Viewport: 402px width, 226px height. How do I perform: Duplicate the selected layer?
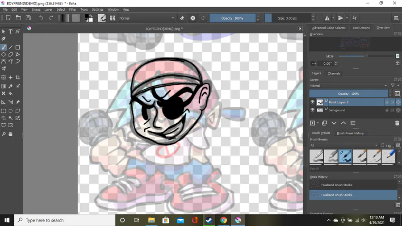(x=325, y=123)
